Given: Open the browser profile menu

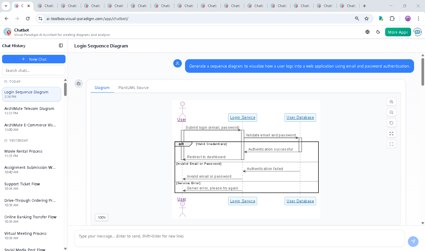Looking at the screenshot, I should (x=408, y=18).
